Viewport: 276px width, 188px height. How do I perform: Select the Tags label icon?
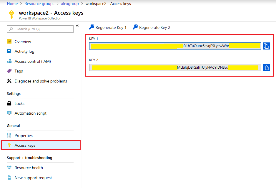click(9, 71)
